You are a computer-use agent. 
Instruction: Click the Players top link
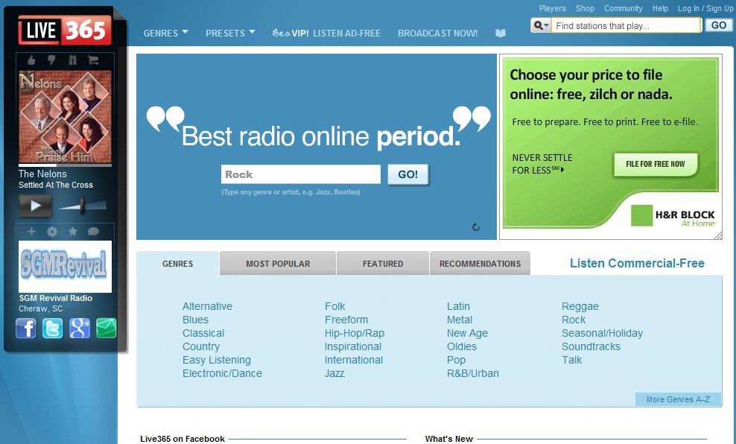pyautogui.click(x=553, y=8)
